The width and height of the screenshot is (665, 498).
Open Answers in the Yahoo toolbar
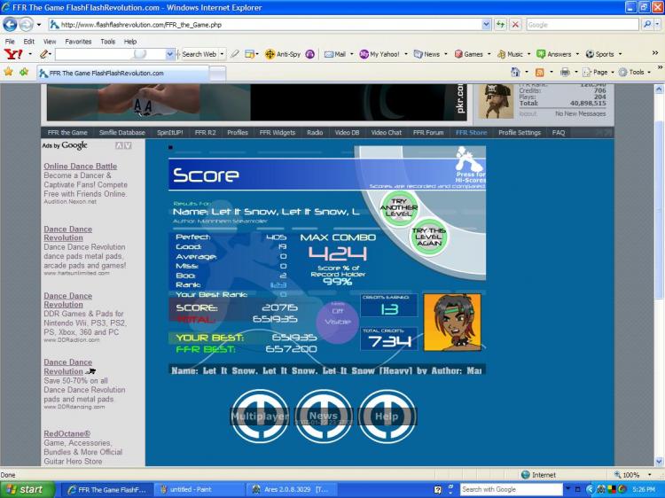tap(554, 54)
